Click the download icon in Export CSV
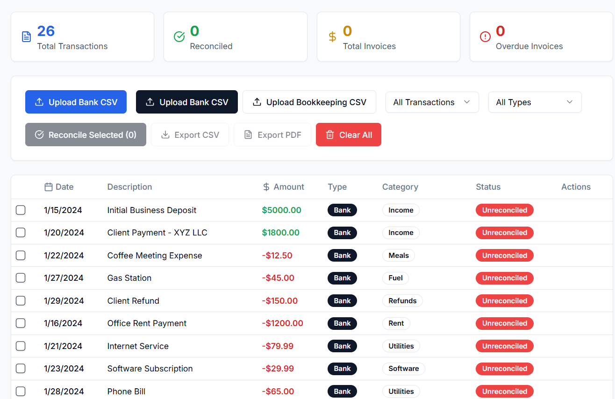This screenshot has width=615, height=399. point(165,135)
